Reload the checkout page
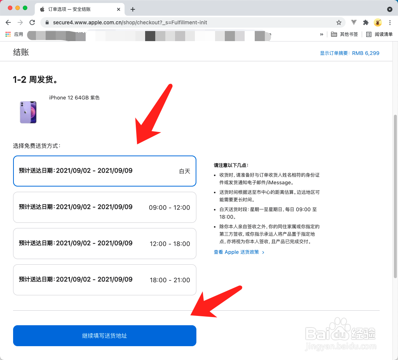 32,22
